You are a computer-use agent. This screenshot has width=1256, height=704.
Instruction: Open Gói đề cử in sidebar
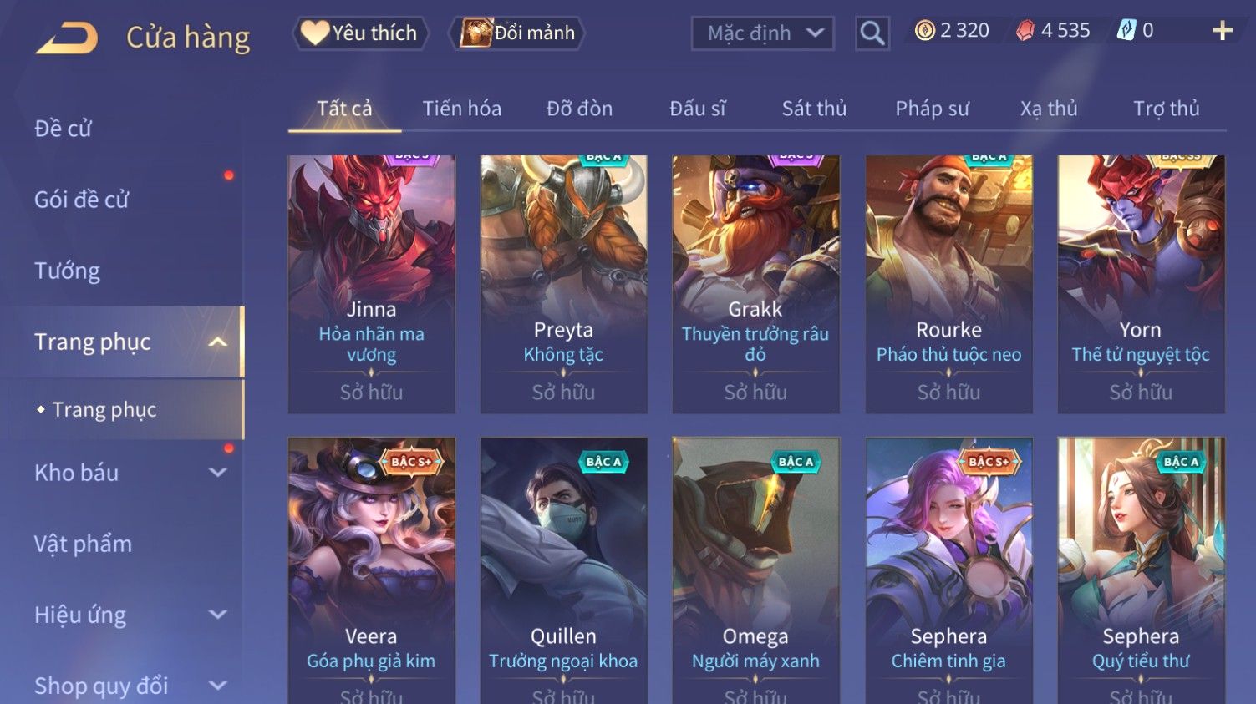(82, 200)
